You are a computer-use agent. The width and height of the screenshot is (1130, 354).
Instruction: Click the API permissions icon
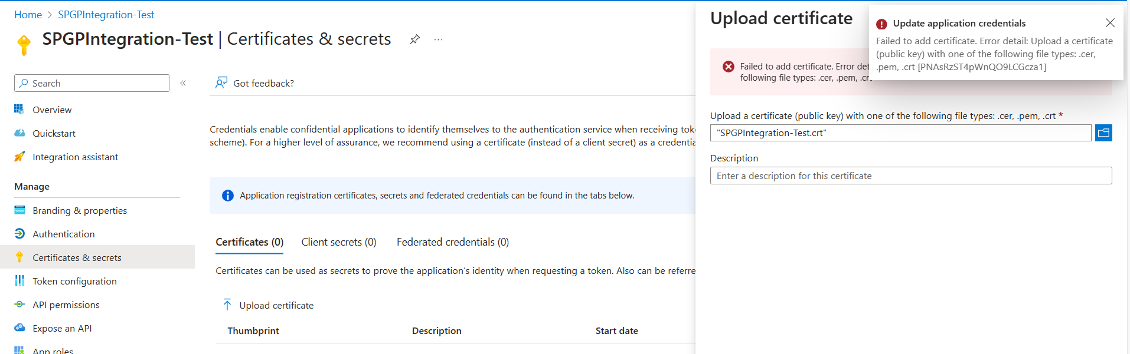[x=19, y=304]
